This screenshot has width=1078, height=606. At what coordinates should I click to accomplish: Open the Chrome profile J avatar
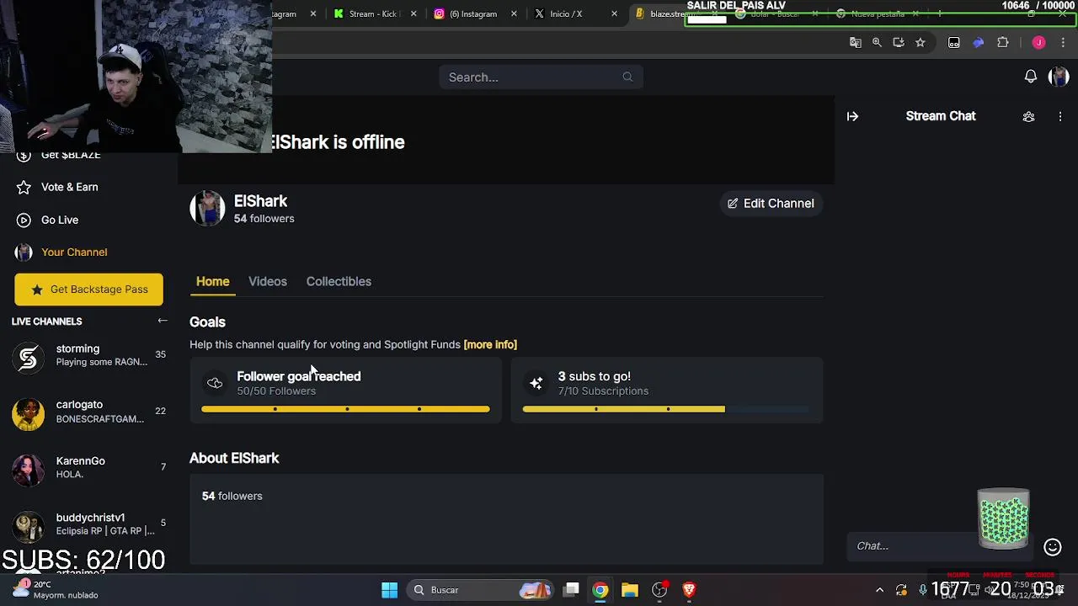pyautogui.click(x=1039, y=42)
